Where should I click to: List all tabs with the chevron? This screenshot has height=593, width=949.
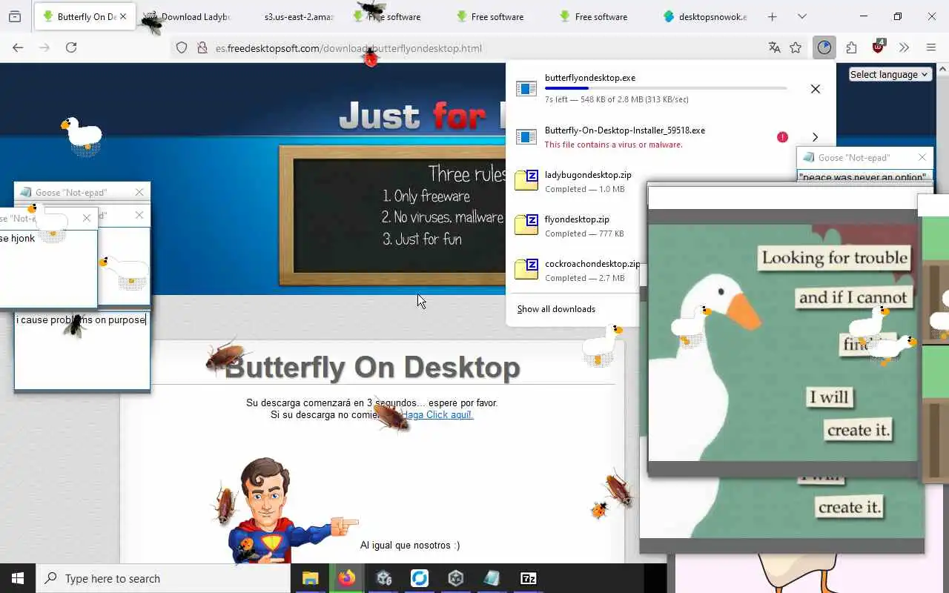pos(802,16)
